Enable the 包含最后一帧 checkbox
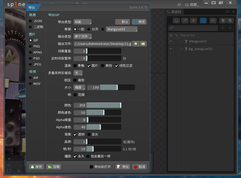241x178 pixels. point(88,156)
